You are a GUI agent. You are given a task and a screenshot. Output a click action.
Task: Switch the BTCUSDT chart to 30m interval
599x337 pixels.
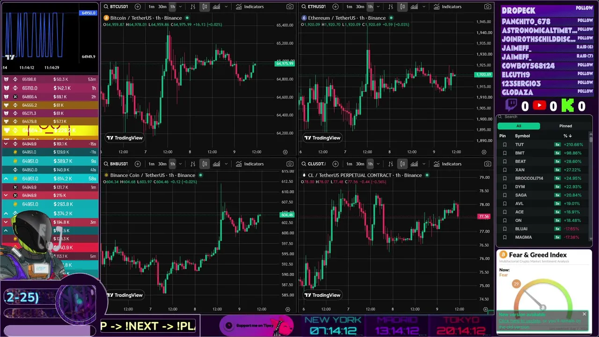pos(162,7)
